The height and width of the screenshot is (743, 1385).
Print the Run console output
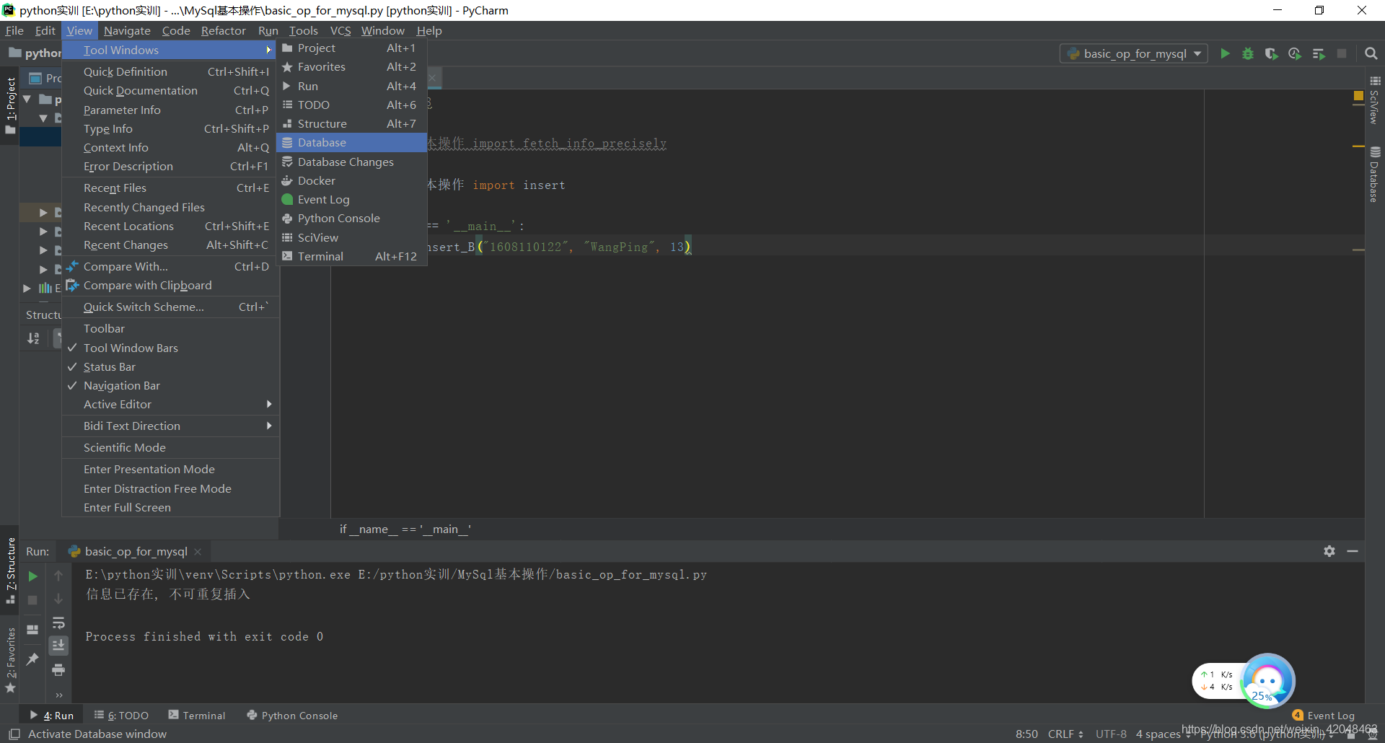point(58,670)
